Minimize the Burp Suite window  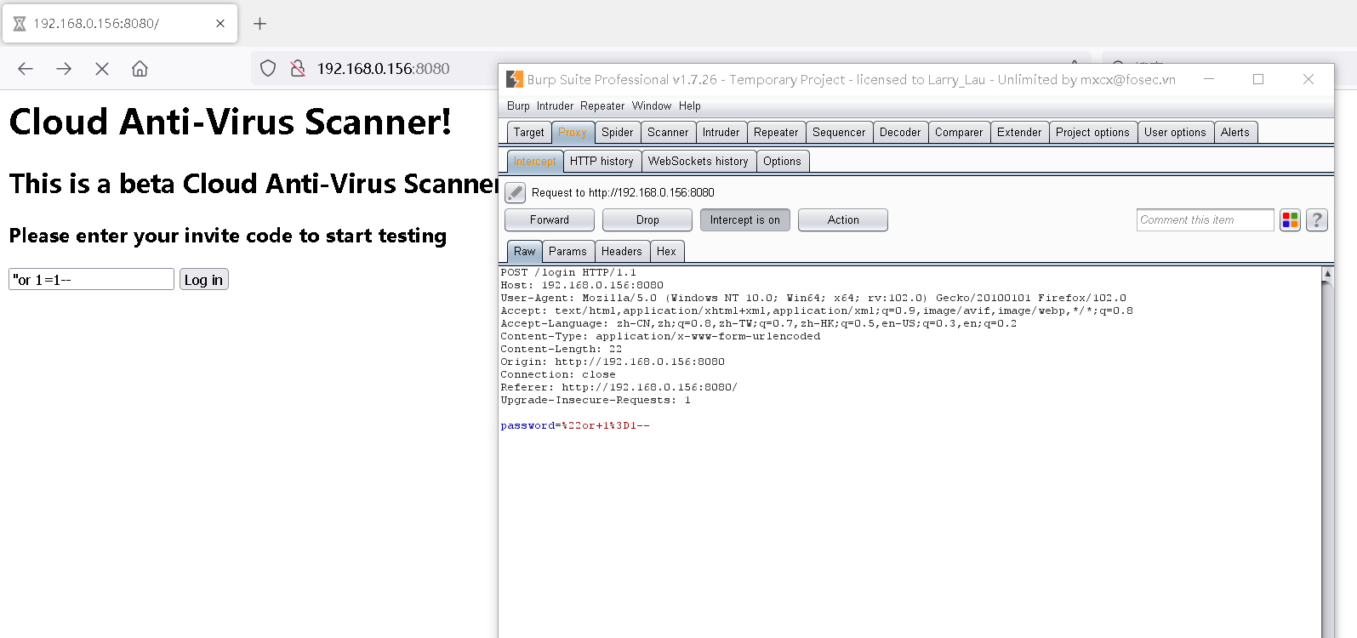(x=1209, y=79)
